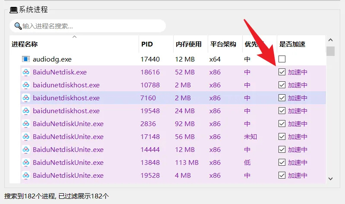Uncheck acceleration for BaiduNetdiskUnite.exe PID 14444
The width and height of the screenshot is (345, 204).
click(282, 150)
